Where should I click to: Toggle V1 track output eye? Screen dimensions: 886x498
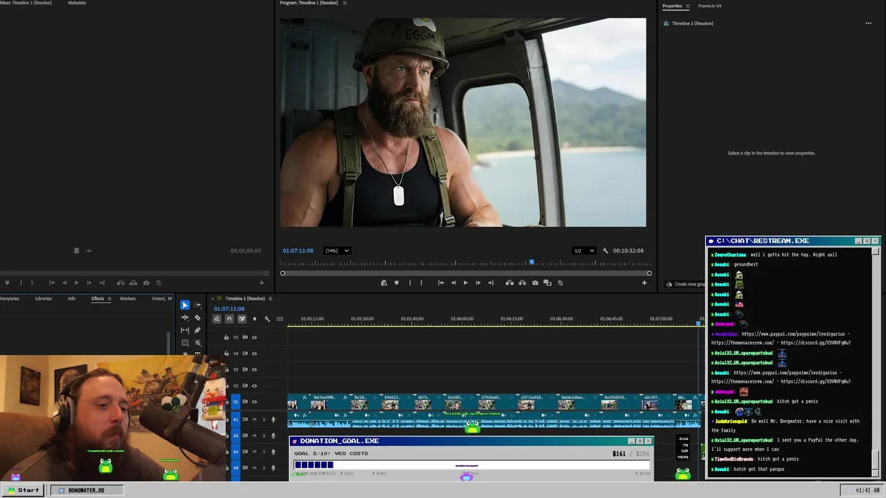(x=254, y=402)
